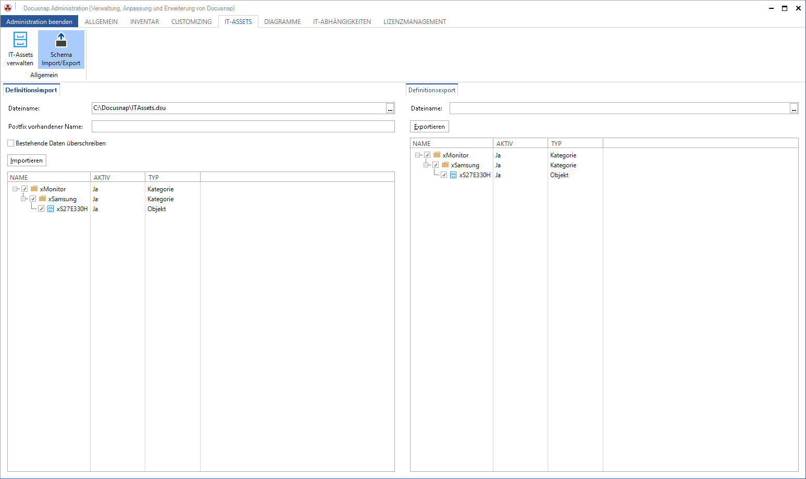
Task: Open the DIAGRAMME ribbon tab
Action: [282, 22]
